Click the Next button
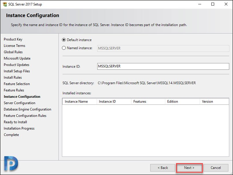Image resolution: width=233 pixels, height=175 pixels. tap(189, 168)
